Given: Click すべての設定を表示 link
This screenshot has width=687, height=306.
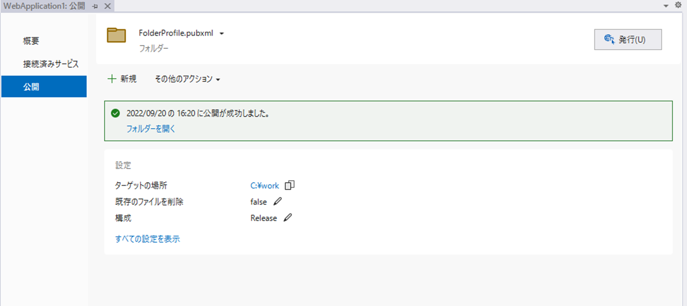Looking at the screenshot, I should 147,239.
